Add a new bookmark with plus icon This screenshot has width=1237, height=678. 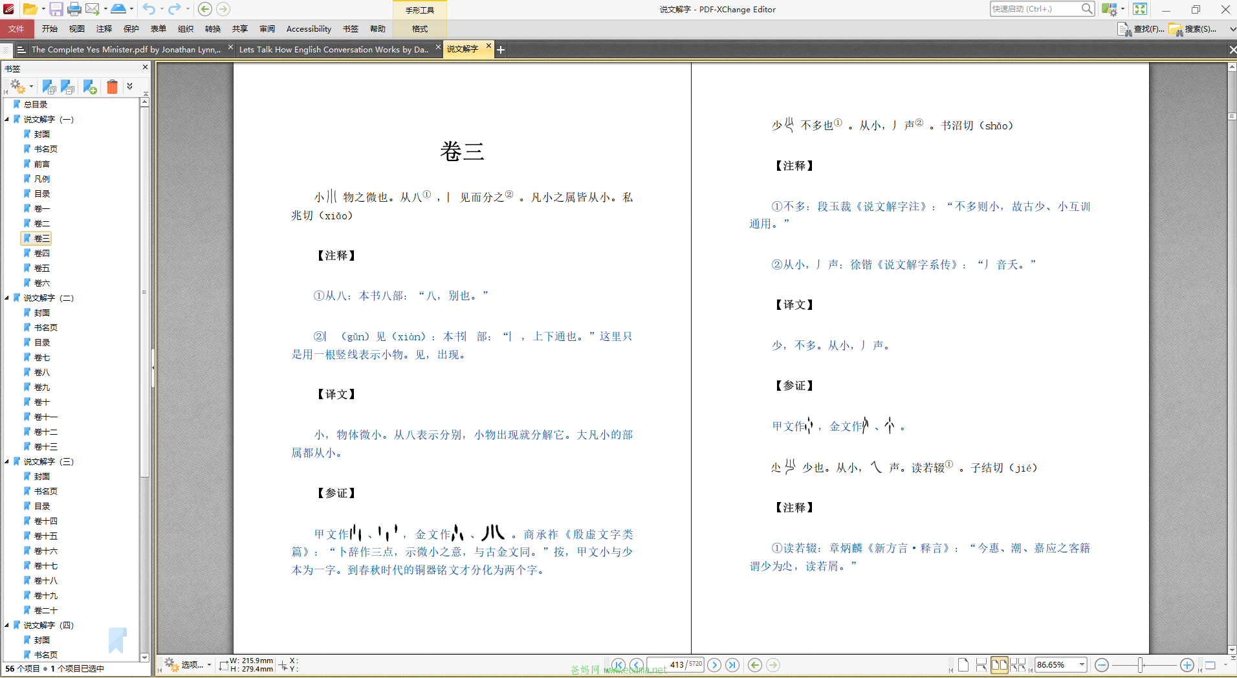(90, 87)
